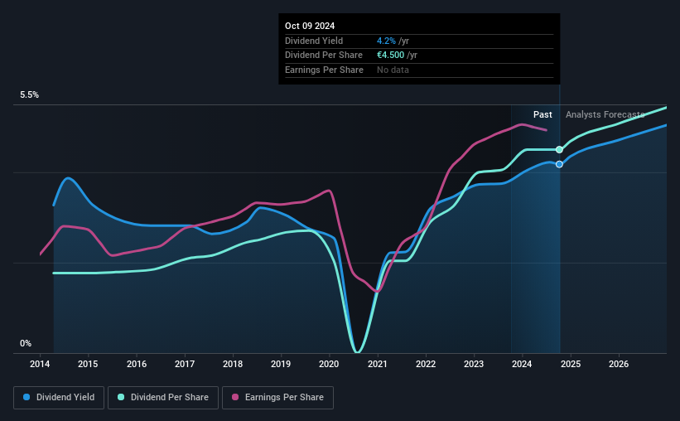Toggle the Earnings Per Share legend button
The width and height of the screenshot is (680, 421).
click(x=277, y=398)
